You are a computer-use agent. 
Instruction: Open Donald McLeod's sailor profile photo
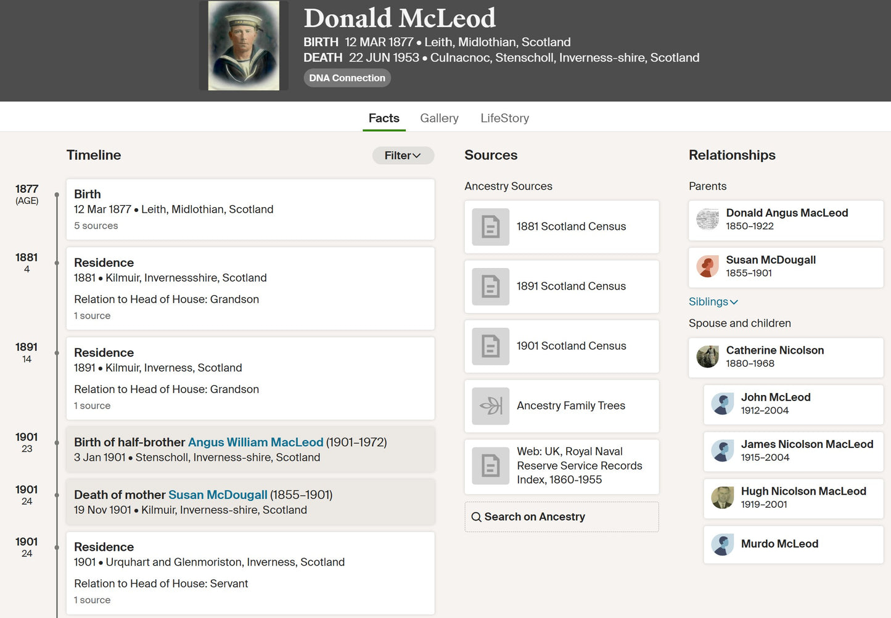click(244, 46)
